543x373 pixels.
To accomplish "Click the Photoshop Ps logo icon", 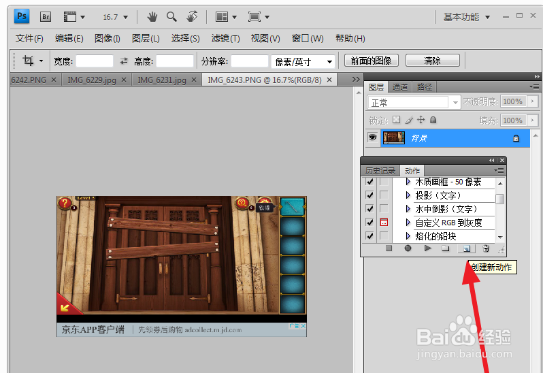I will tap(22, 16).
